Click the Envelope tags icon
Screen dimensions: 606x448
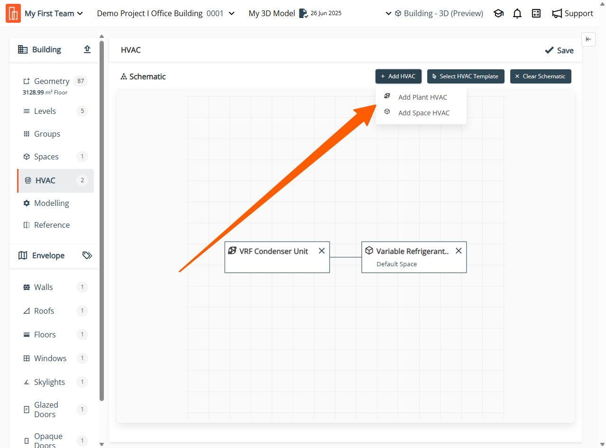point(87,255)
